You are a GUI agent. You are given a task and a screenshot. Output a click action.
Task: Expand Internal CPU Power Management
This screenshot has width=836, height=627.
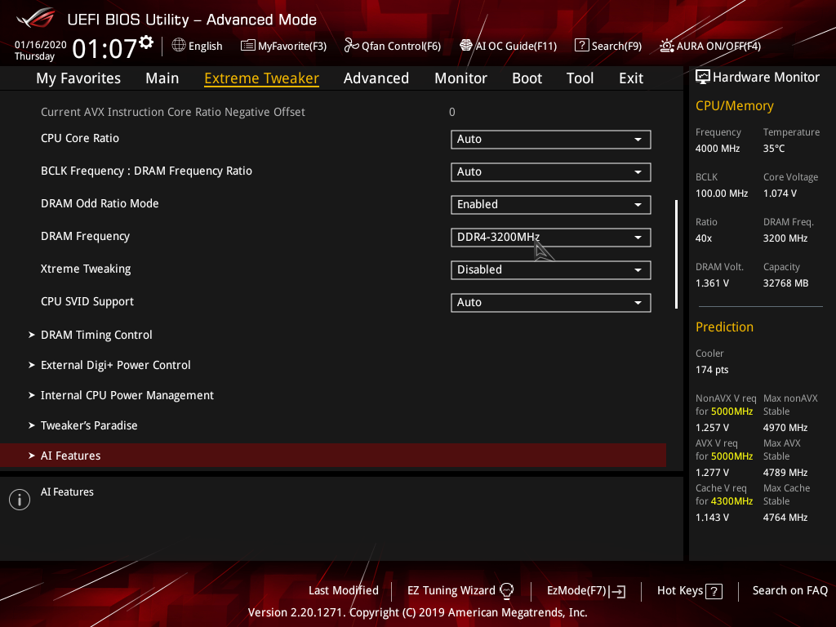[x=121, y=395]
